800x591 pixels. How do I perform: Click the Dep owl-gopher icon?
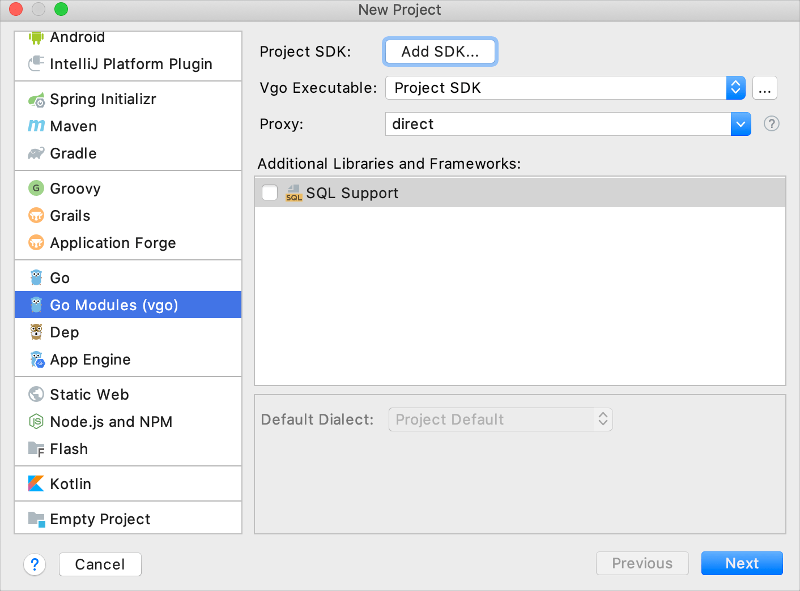36,332
